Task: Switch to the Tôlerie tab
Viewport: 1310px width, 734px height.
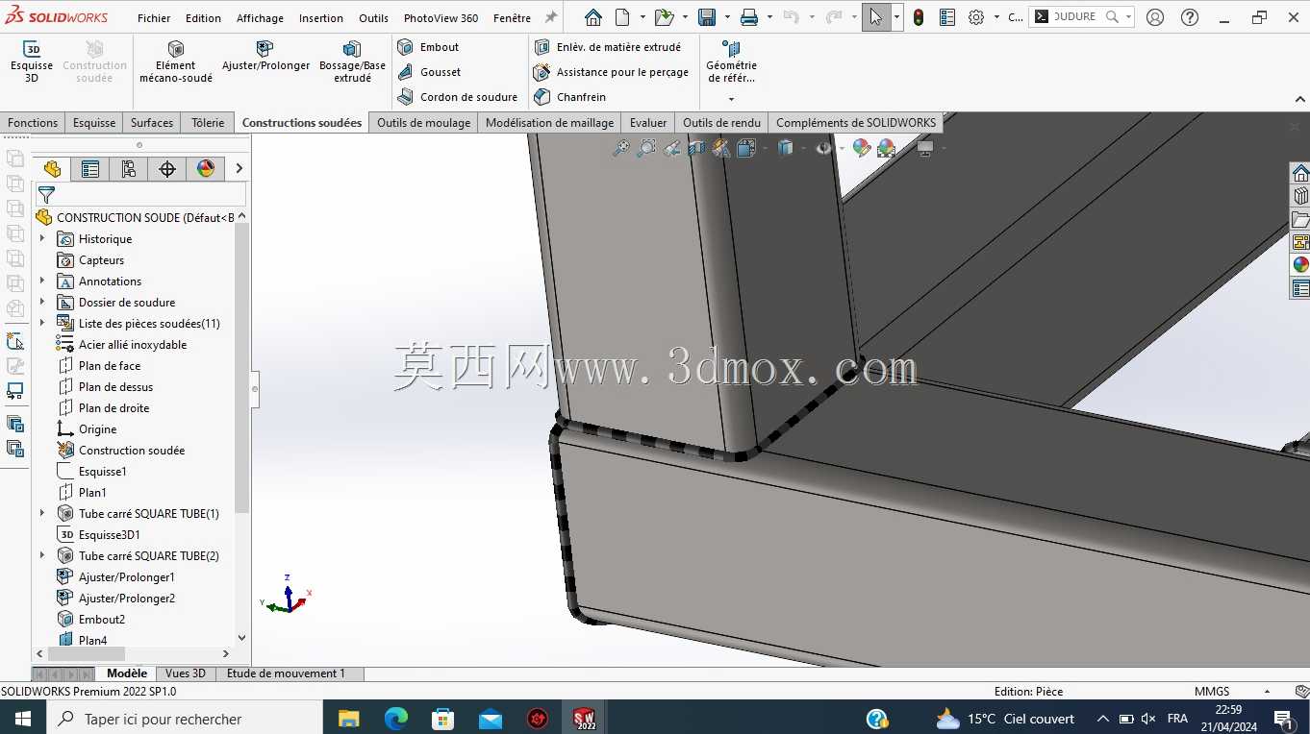Action: point(208,123)
